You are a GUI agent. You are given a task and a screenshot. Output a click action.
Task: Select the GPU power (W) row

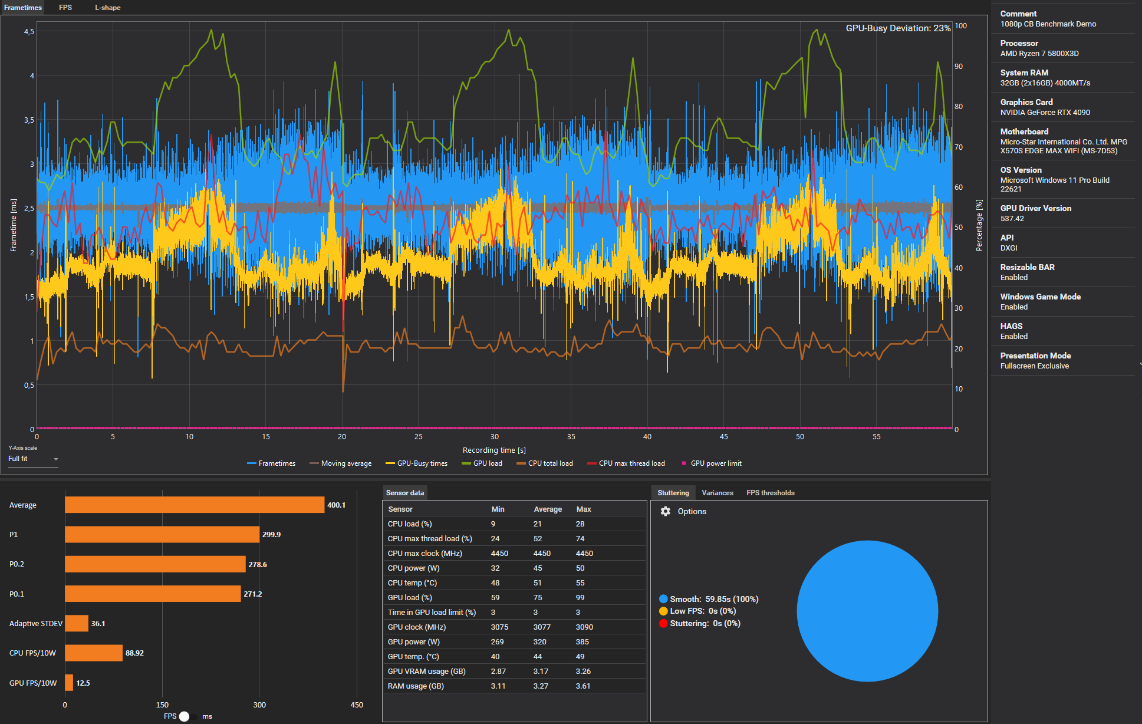[515, 641]
